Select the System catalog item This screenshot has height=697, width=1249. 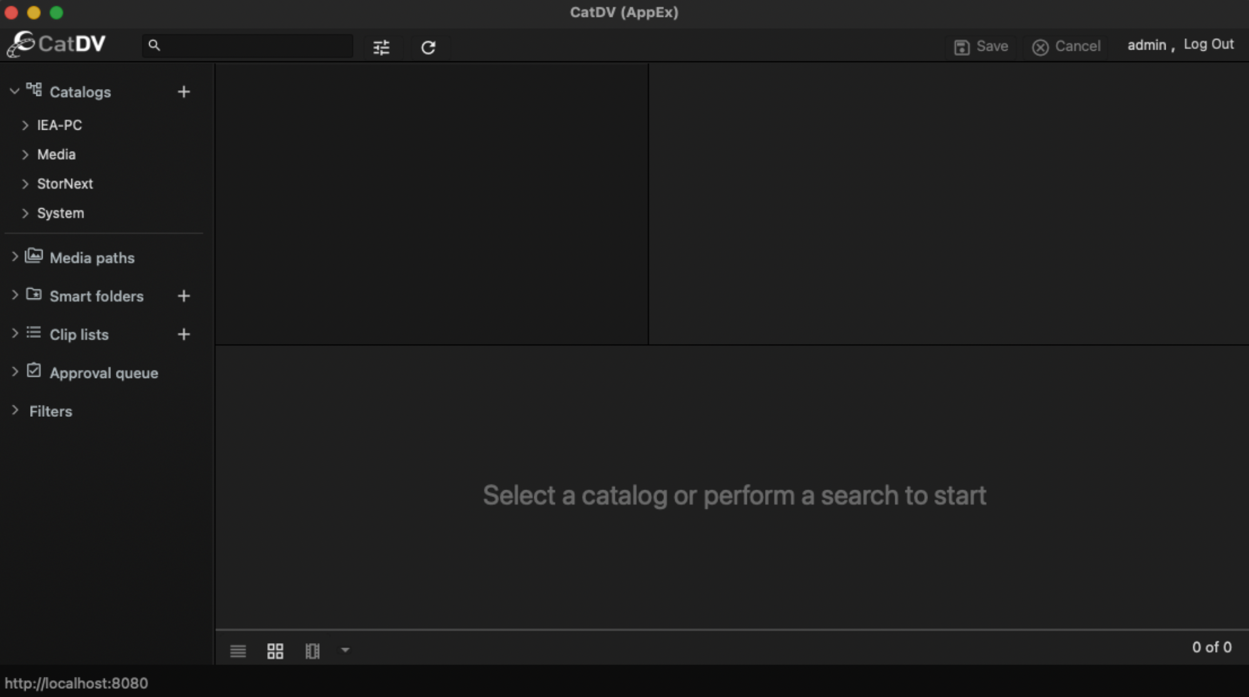[61, 213]
